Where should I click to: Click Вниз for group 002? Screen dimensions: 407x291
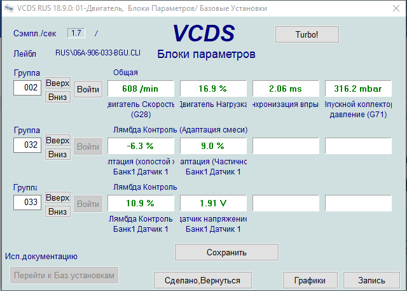(x=58, y=97)
